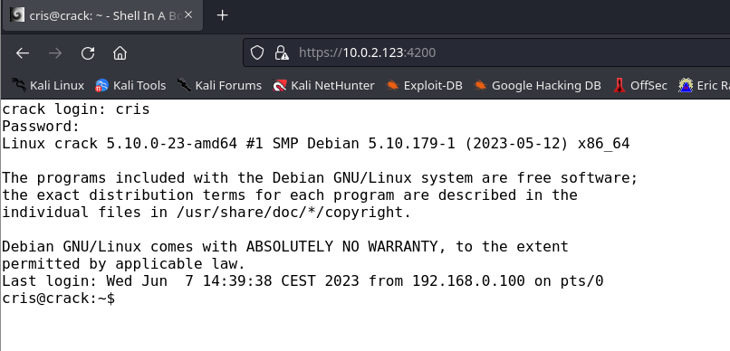730x351 pixels.
Task: Click the padlock security warning icon
Action: pyautogui.click(x=281, y=52)
